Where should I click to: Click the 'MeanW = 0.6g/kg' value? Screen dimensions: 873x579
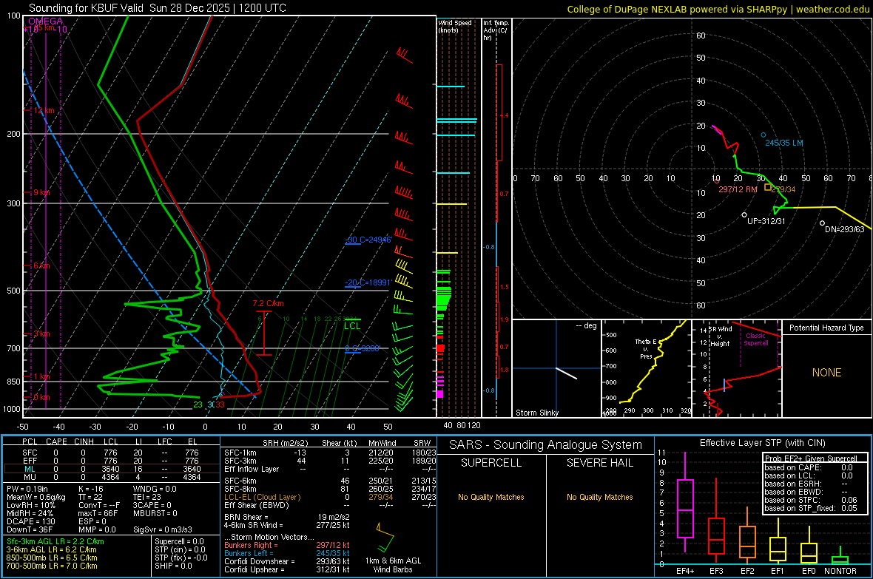36,497
